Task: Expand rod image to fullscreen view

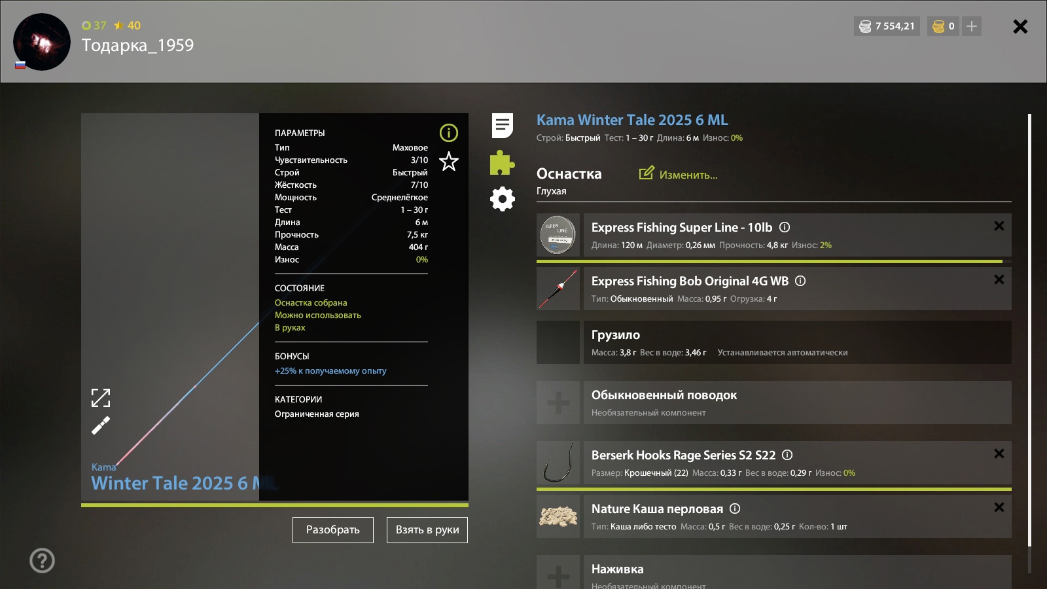Action: pos(101,398)
